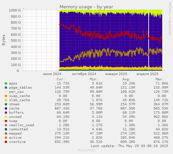Image resolution: width=173 pixels, height=154 pixels.
Task: Click the dark purple cache legend swatch
Action: [x=6, y=108]
